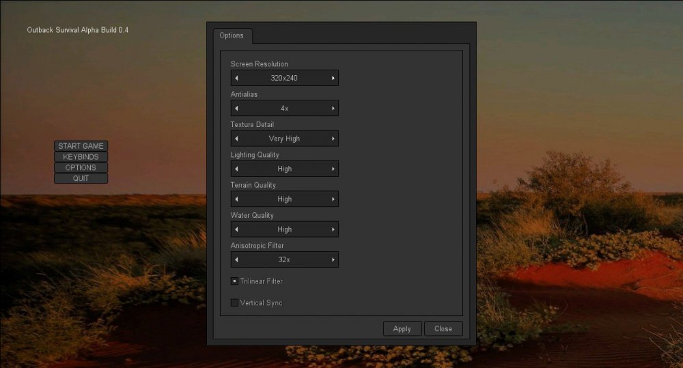Click the START GAME menu button
Image resolution: width=683 pixels, height=368 pixels.
click(81, 146)
